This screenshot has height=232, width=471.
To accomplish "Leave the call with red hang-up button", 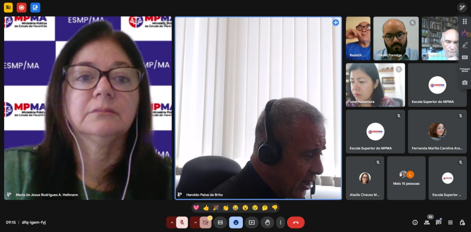I will pos(296,222).
